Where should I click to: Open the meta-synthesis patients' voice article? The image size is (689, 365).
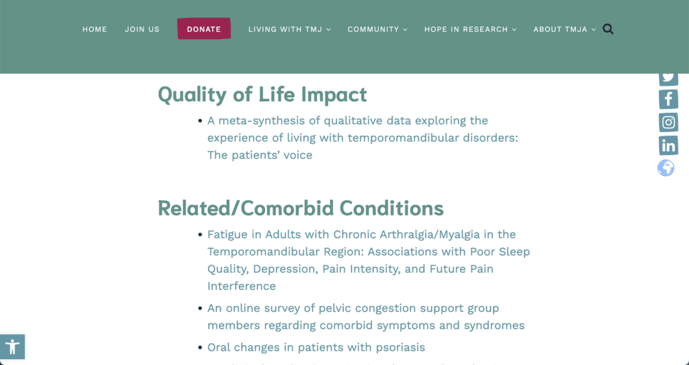(x=362, y=138)
